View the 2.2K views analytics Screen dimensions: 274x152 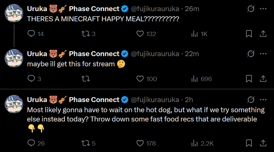(x=202, y=143)
